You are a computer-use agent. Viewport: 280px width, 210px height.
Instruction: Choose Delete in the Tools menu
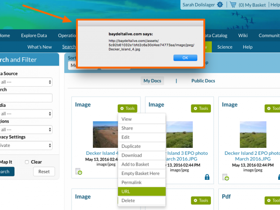[x=142, y=200]
